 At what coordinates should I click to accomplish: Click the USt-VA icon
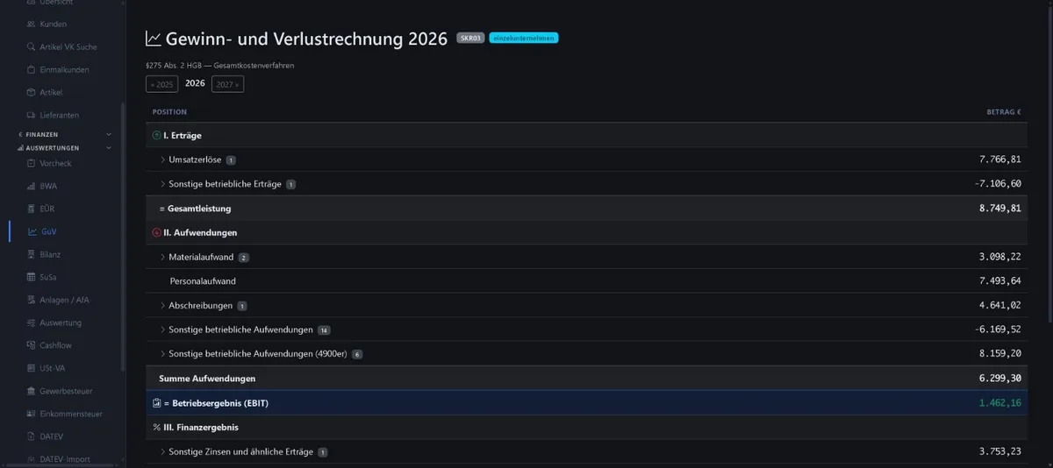[32, 368]
